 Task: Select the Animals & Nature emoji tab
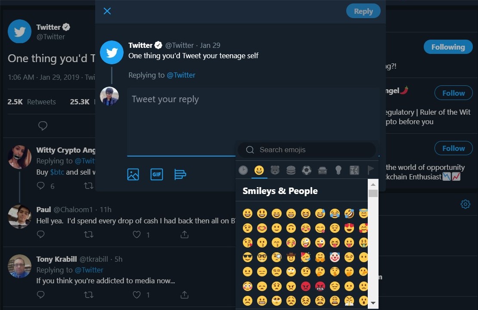tap(275, 170)
